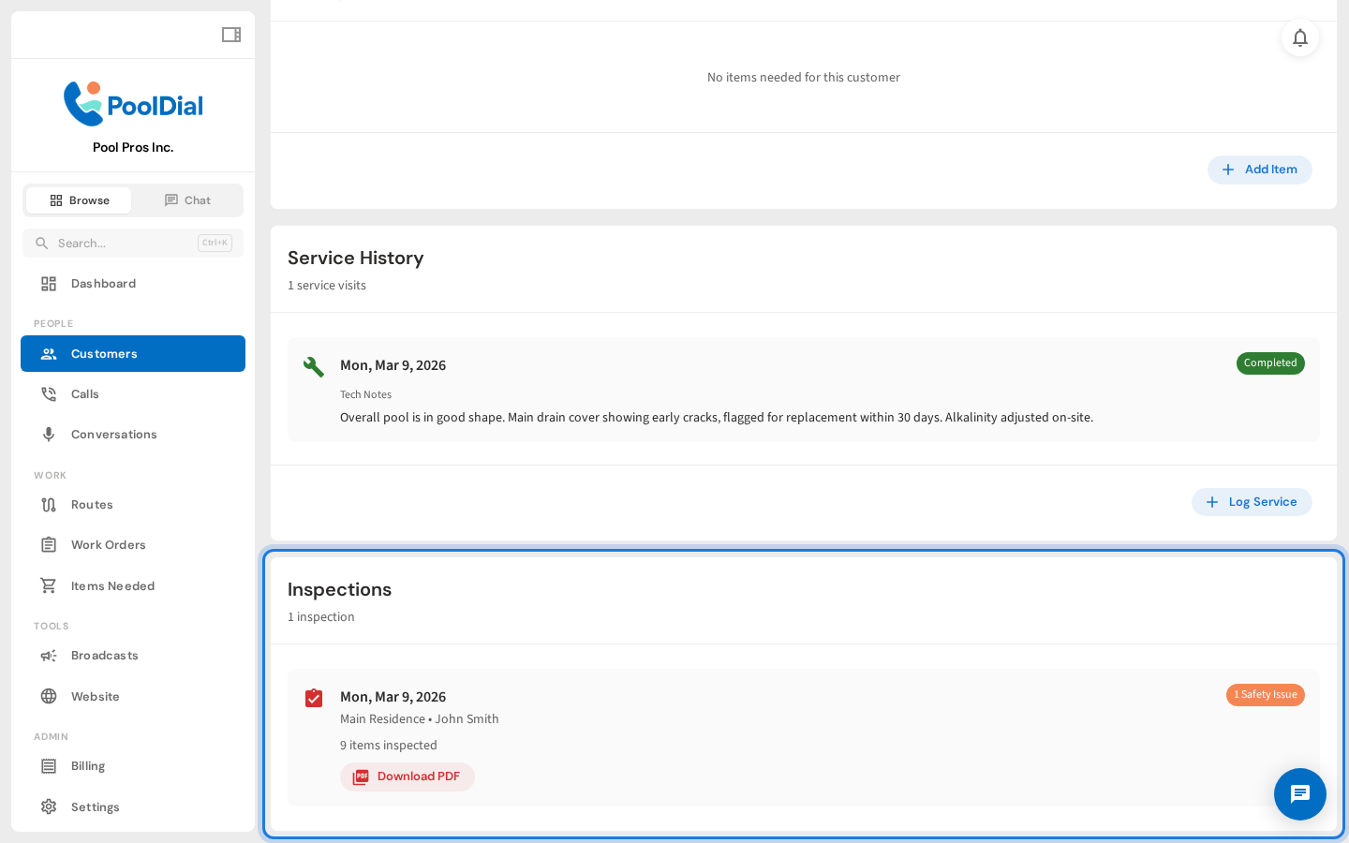Open the Website section
Screen dimensions: 1349x843
click(x=95, y=696)
